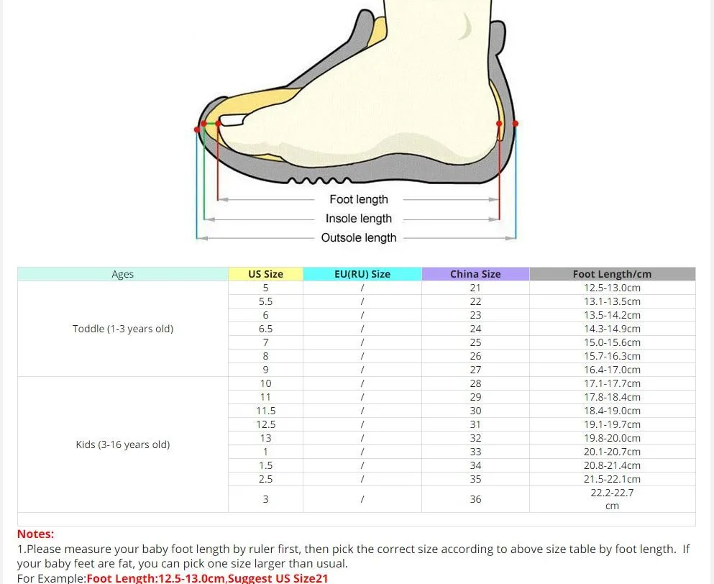The width and height of the screenshot is (714, 584).
Task: Click foot length '17.1-17.7cm' cell
Action: click(x=612, y=383)
